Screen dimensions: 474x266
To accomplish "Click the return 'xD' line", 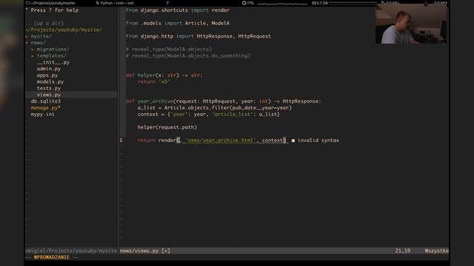I will 154,82.
